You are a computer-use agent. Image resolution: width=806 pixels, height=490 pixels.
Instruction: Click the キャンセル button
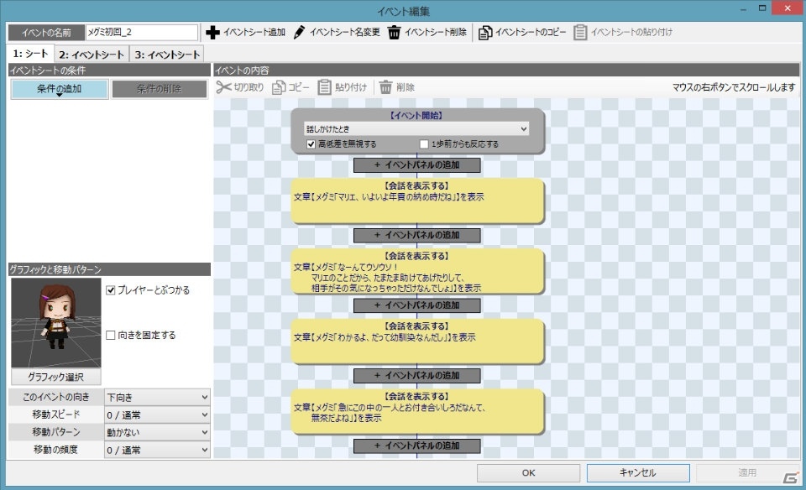pos(638,473)
